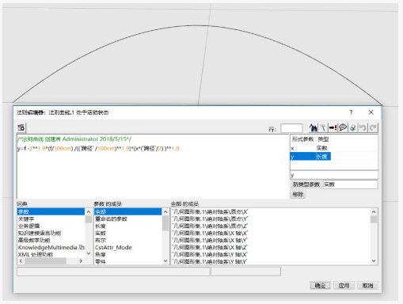Click the comment speech bubble icon
Image resolution: width=403 pixels, height=304 pixels.
[x=343, y=127]
